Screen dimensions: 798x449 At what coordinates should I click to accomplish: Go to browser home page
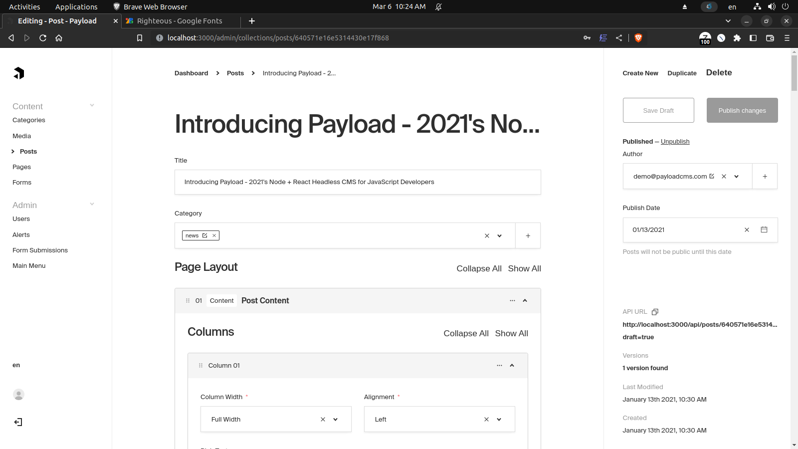[x=59, y=38]
